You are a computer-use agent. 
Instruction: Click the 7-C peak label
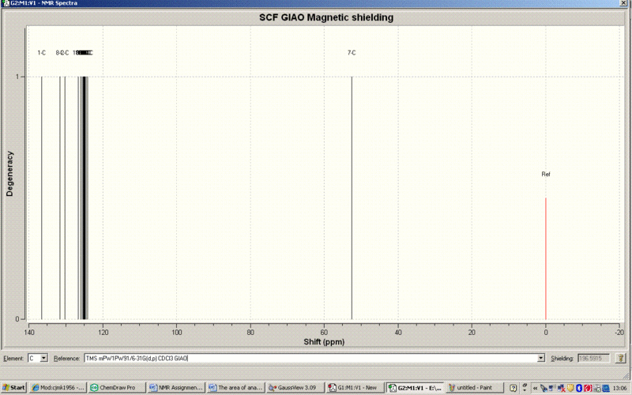pos(352,53)
